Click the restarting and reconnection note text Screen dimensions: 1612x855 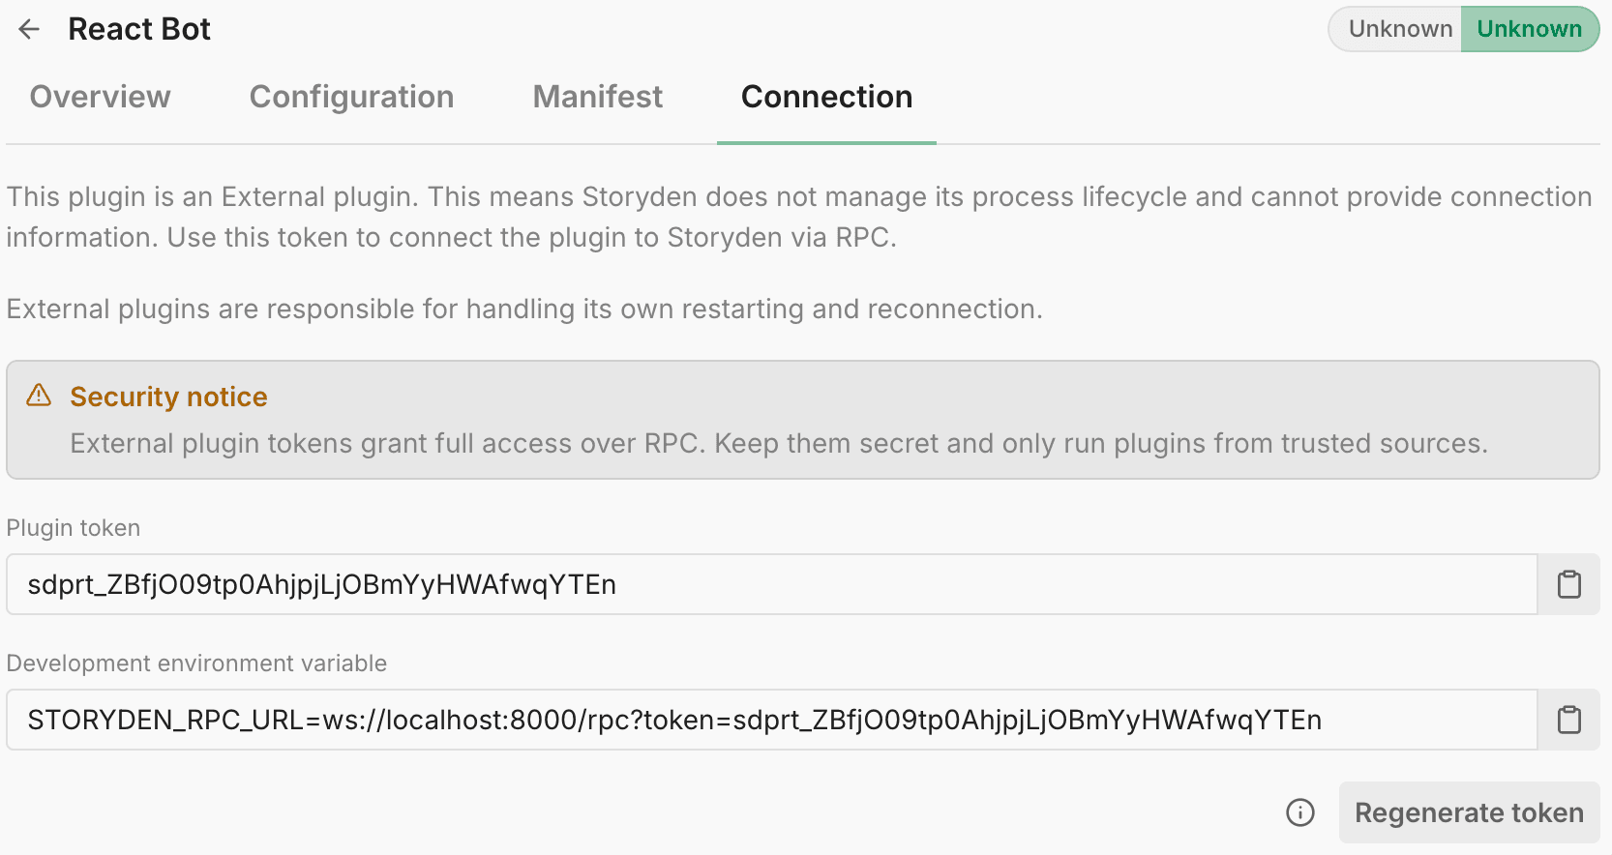click(x=523, y=309)
